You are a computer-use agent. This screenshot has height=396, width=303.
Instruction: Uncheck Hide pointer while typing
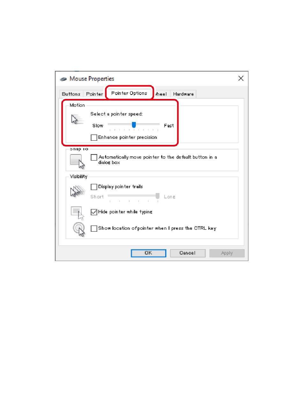tap(94, 212)
